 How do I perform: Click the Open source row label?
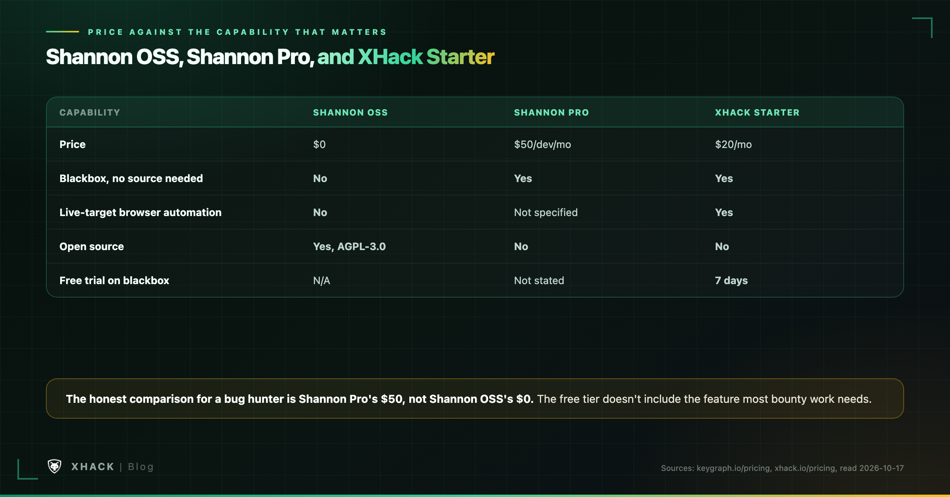point(92,247)
